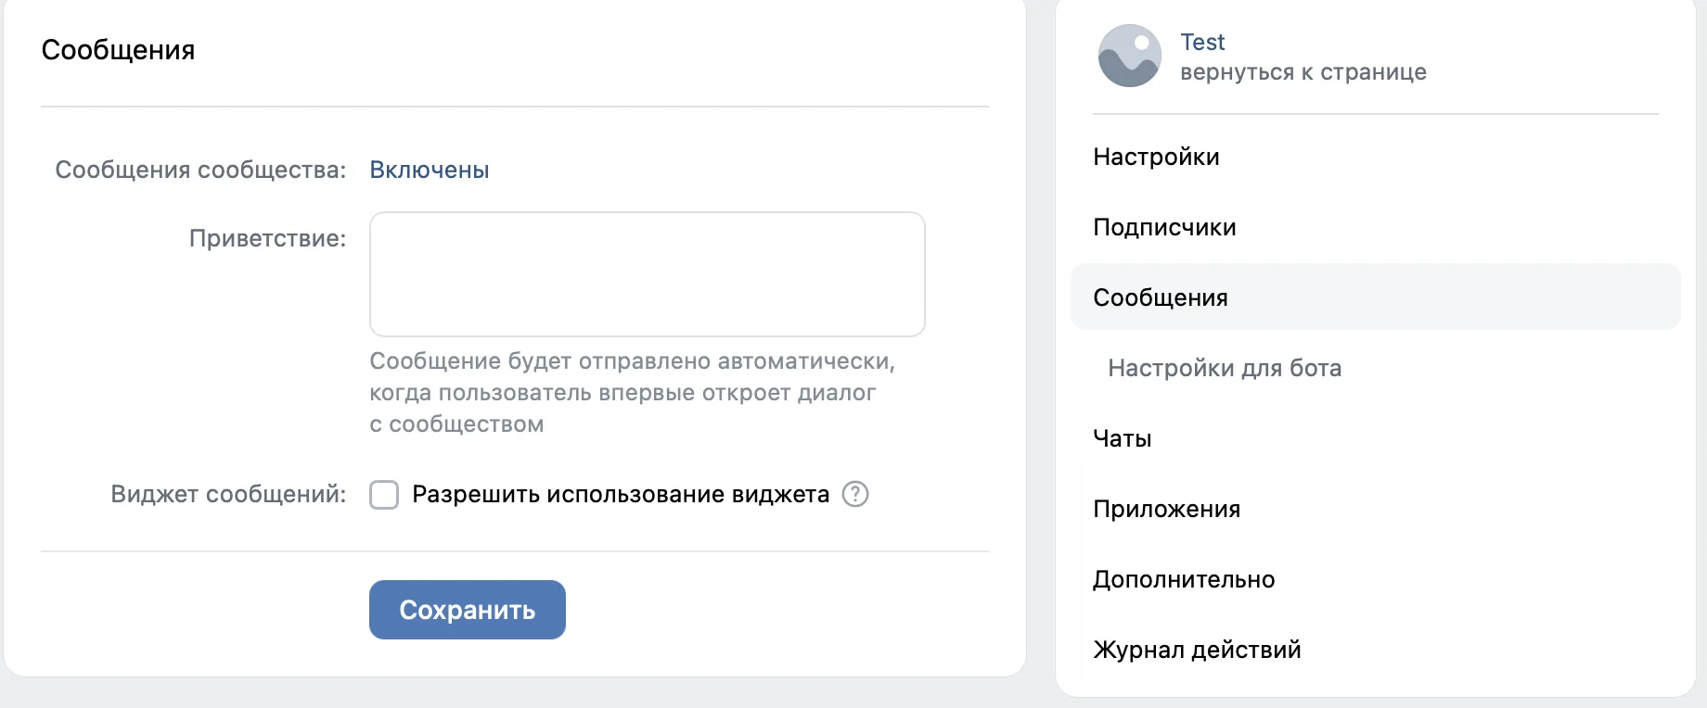
Task: Open 'Журнал действий' in the sidebar
Action: click(1197, 650)
